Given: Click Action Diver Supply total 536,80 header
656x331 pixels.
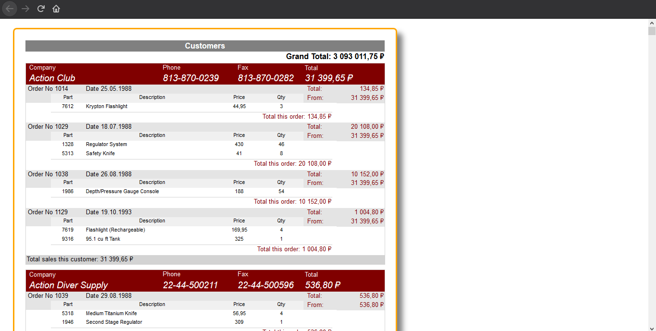Looking at the screenshot, I should (x=323, y=285).
